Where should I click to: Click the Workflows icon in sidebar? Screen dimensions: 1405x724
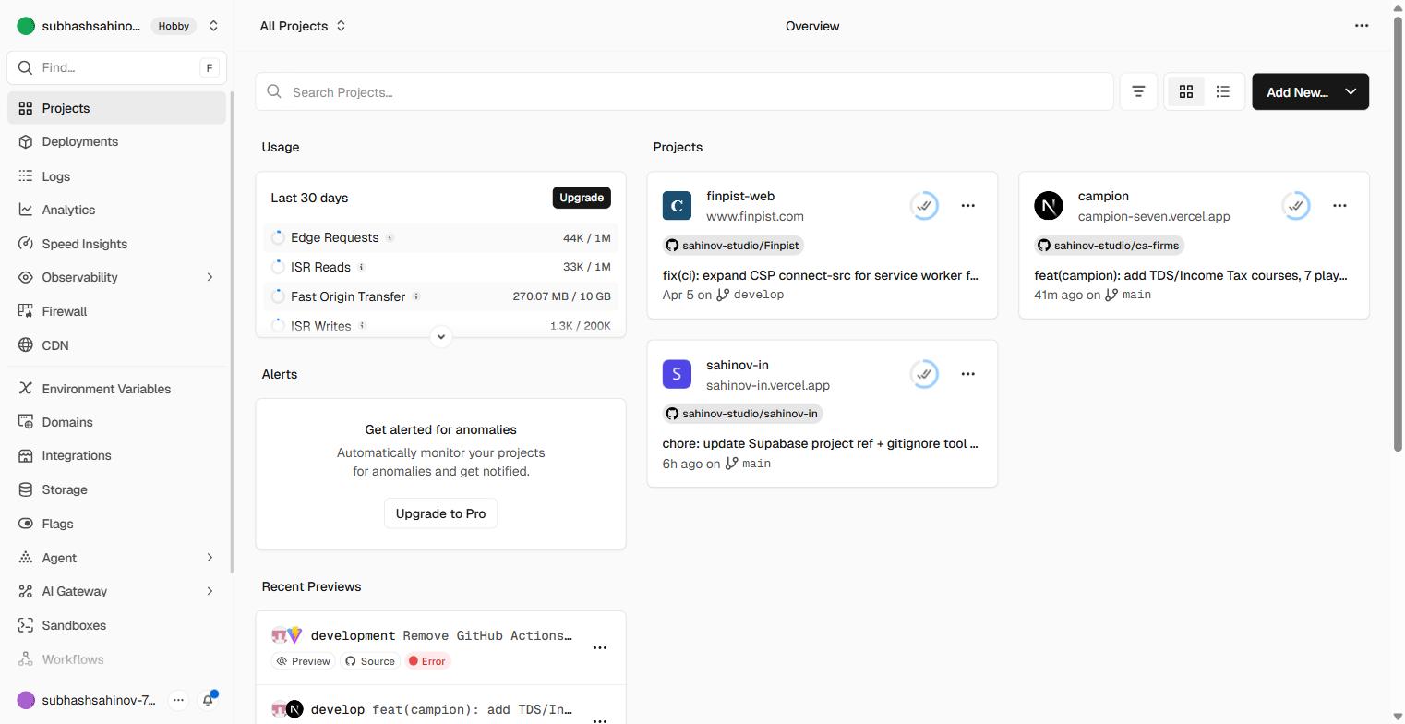coord(26,659)
